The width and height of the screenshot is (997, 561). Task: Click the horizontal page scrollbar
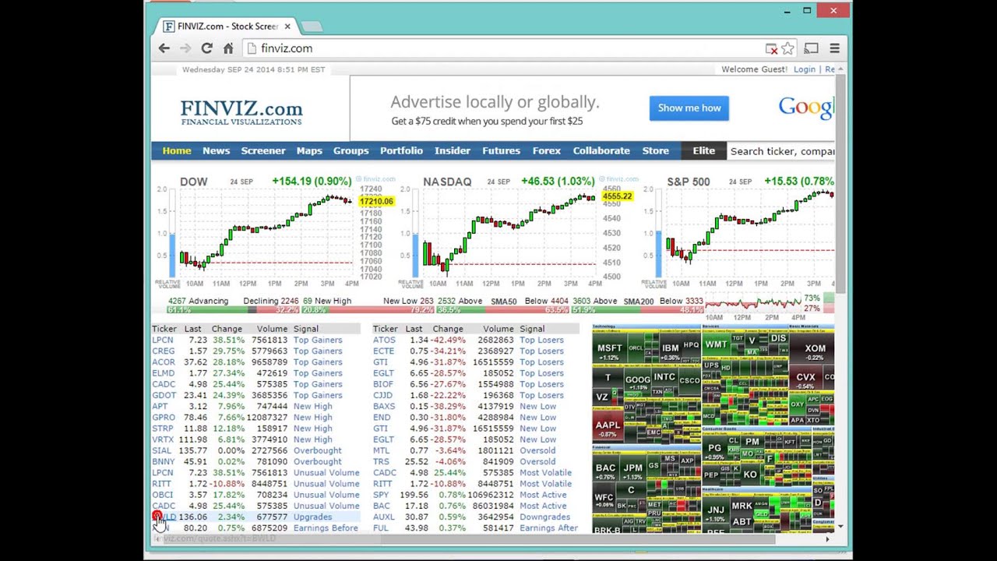pos(576,538)
